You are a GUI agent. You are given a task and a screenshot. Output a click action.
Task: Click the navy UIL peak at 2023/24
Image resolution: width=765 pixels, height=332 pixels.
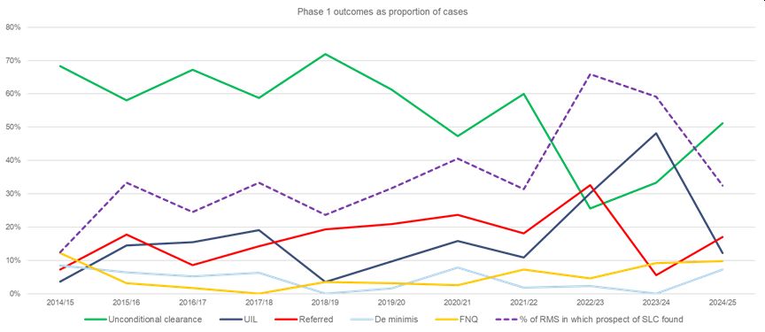pyautogui.click(x=656, y=133)
